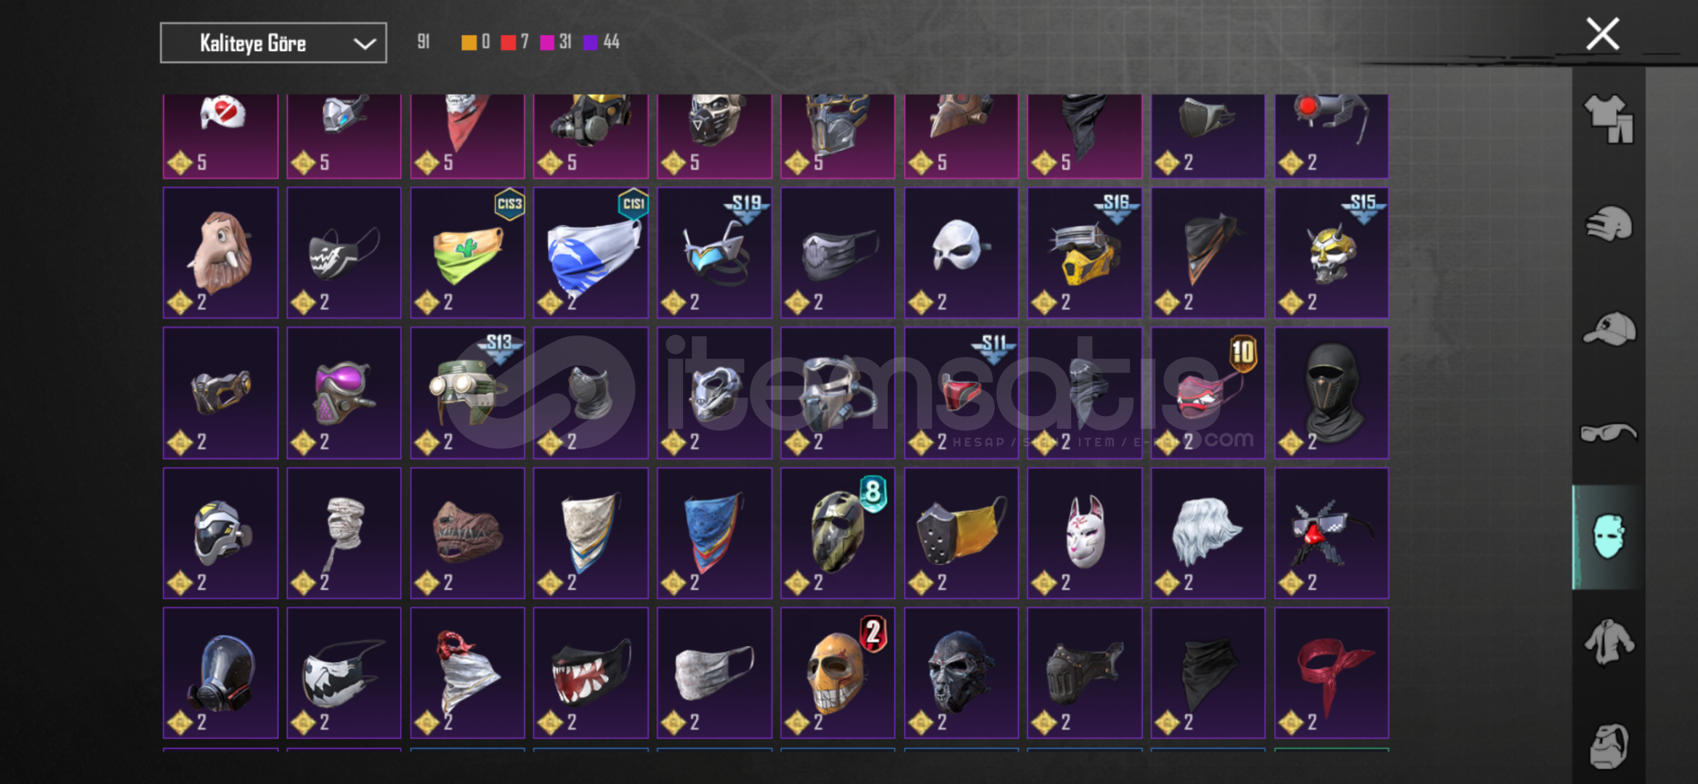Viewport: 1698px width, 784px height.
Task: Open the outfit sets category icon
Action: pyautogui.click(x=1609, y=119)
